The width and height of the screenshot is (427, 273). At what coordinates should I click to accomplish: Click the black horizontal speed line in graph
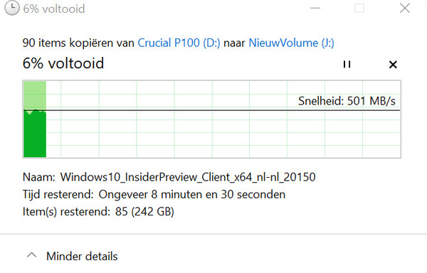(212, 110)
